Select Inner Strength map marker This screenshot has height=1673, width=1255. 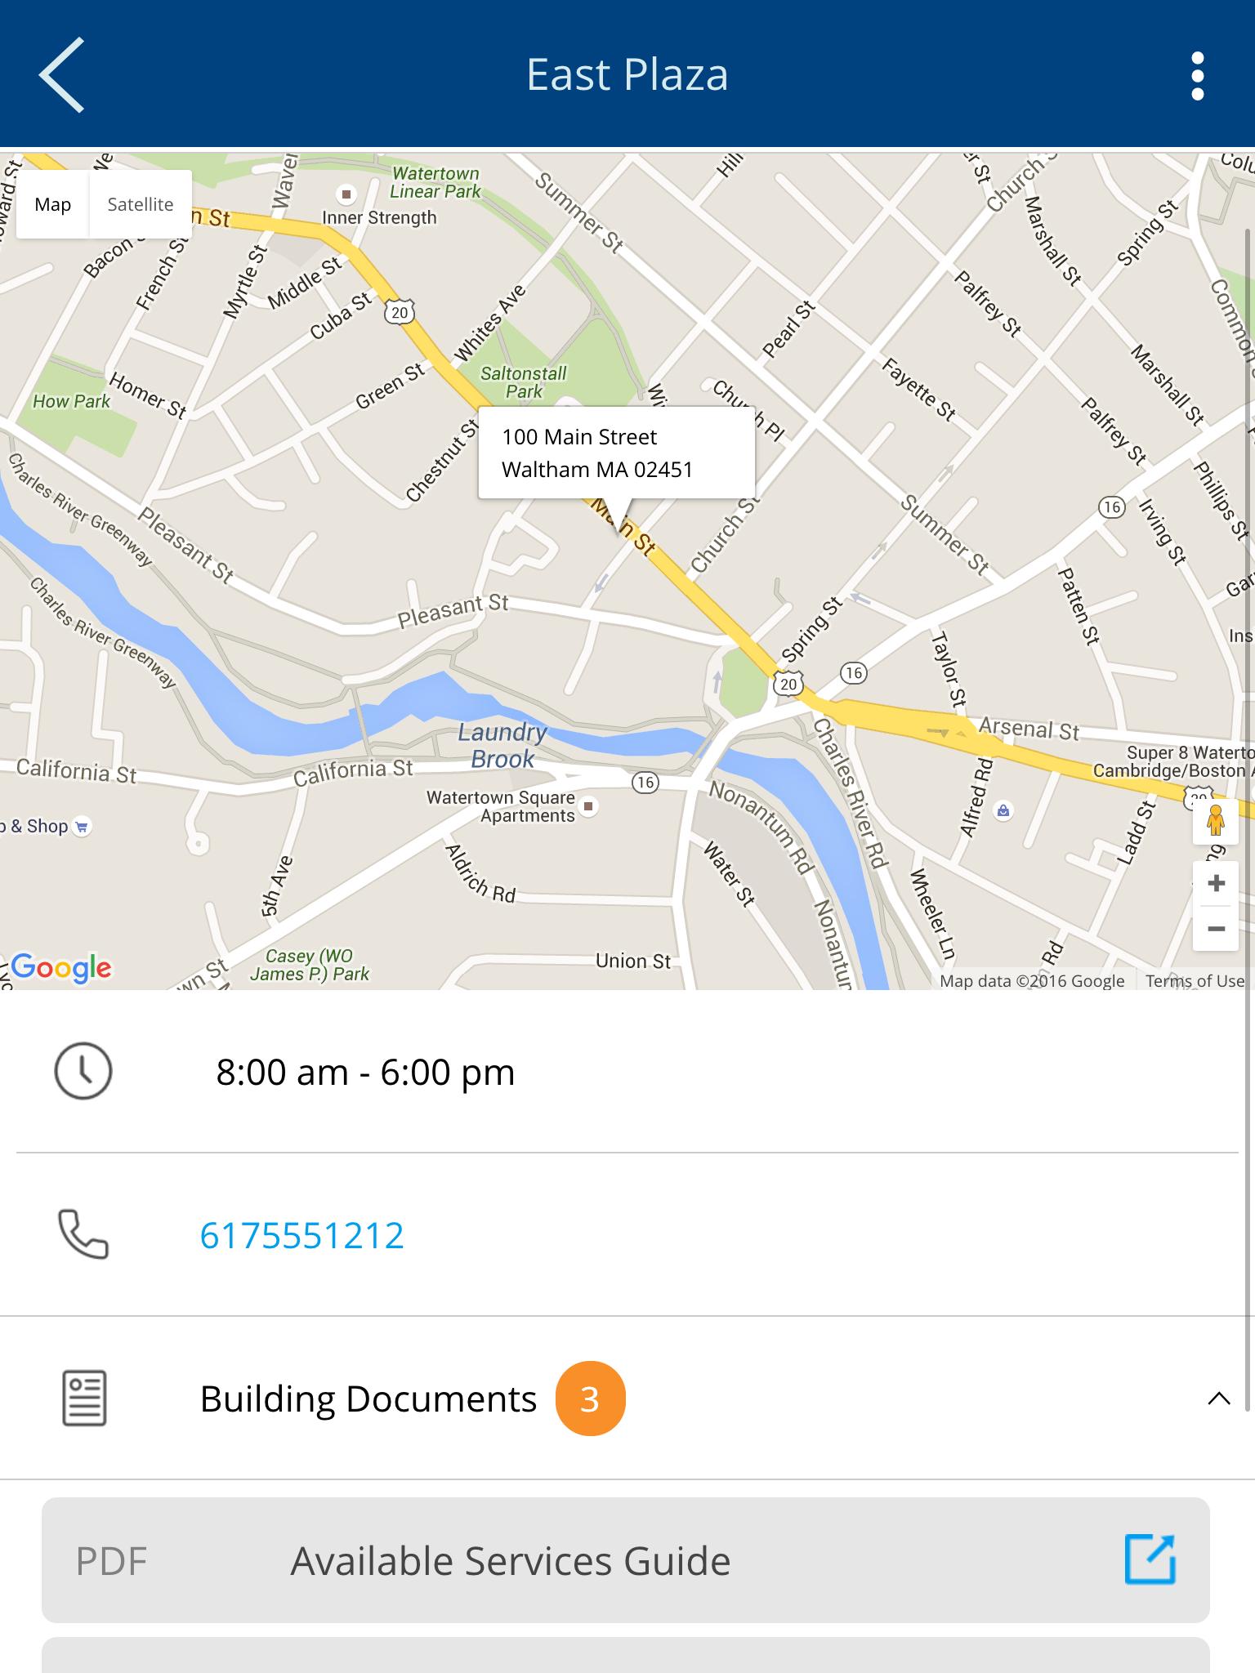click(x=346, y=194)
